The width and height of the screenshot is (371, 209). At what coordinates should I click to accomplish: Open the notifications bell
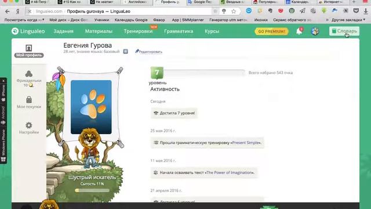[x=299, y=31]
